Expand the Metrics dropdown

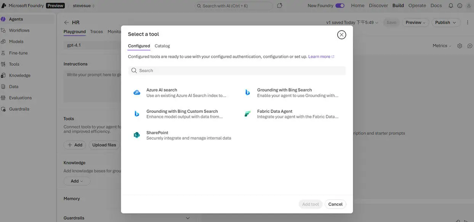442,46
